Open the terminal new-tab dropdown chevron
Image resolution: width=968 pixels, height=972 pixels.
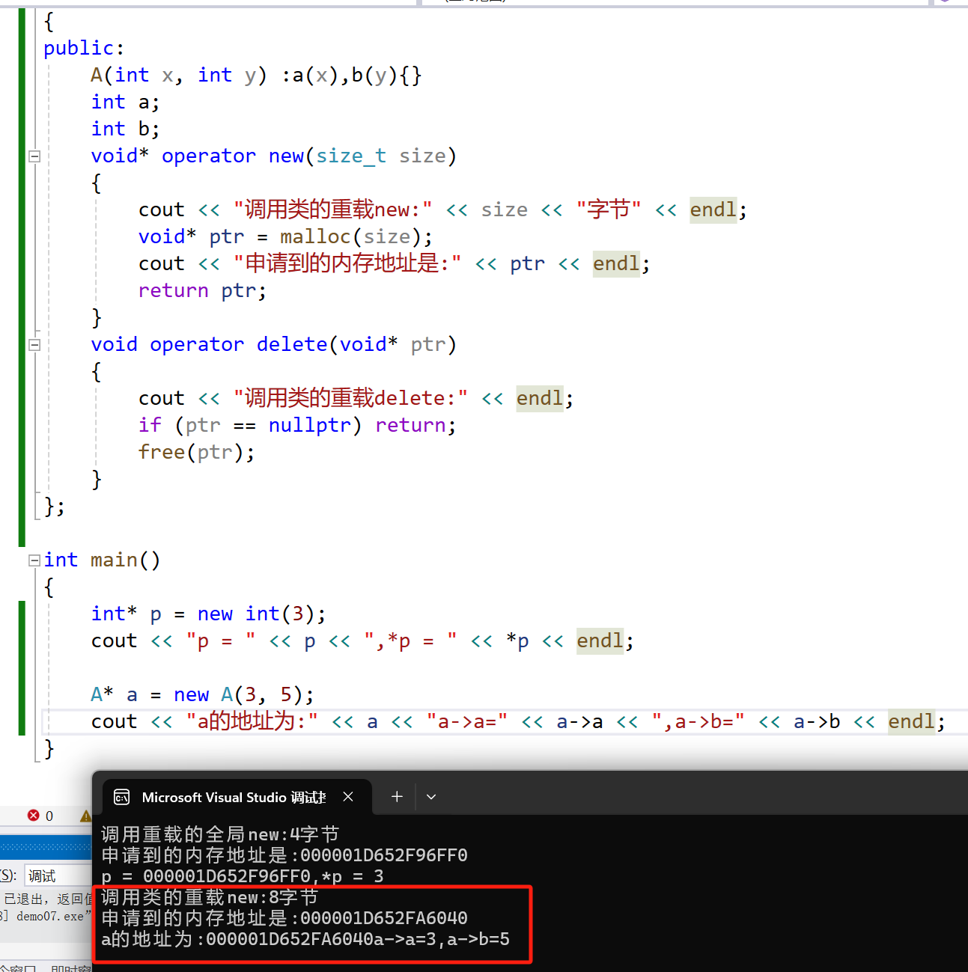tap(431, 797)
